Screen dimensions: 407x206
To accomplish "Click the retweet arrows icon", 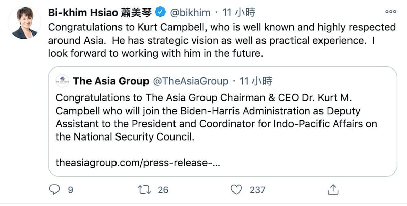I will tap(145, 189).
